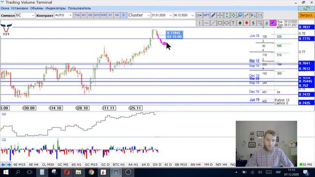Toggle the M1 timeframe button
Screen dimensions: 315x177
[84, 15]
